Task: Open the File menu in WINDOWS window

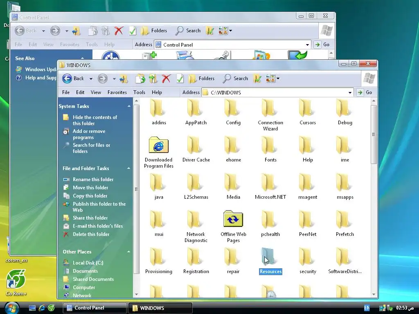Action: (66, 92)
